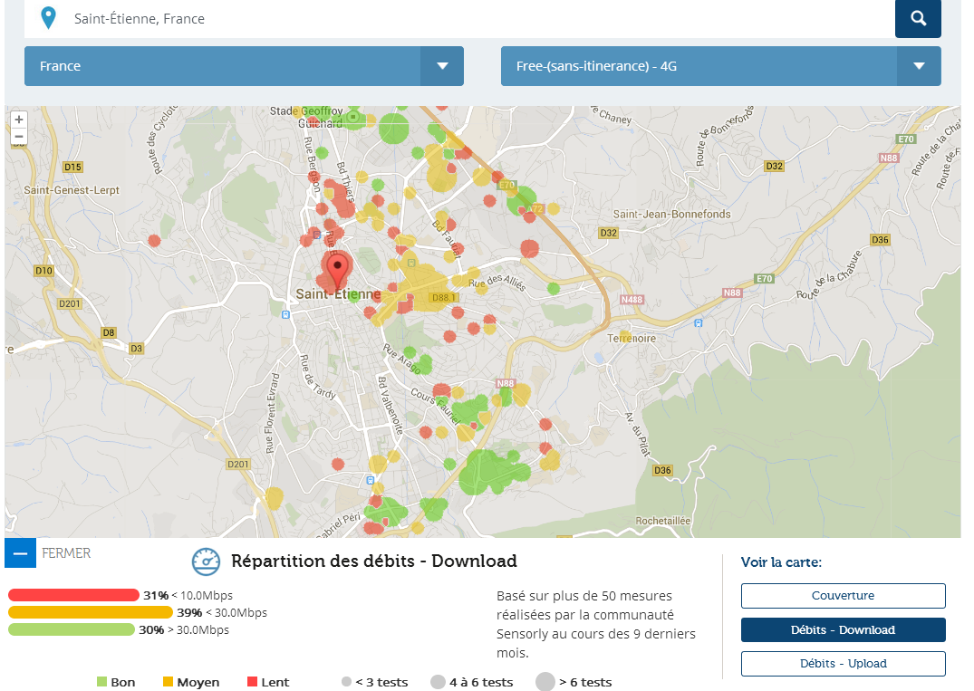Image resolution: width=974 pixels, height=691 pixels.
Task: Click the France dropdown arrow
Action: coord(442,66)
